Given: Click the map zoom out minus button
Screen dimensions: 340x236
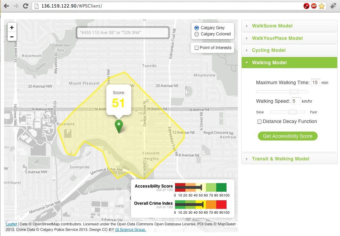Looking at the screenshot, I should (12, 36).
